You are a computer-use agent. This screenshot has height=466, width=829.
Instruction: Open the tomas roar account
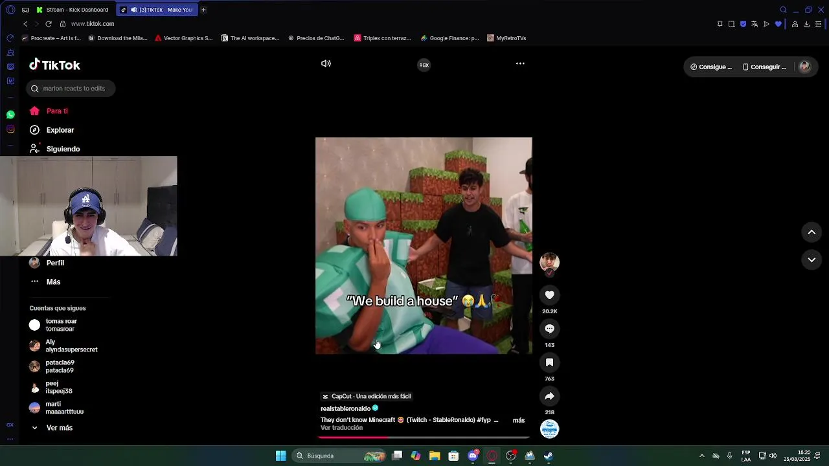tap(54, 325)
